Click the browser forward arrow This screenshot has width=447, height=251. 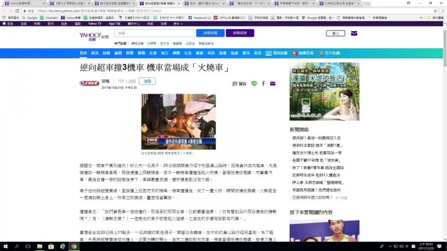point(11,11)
